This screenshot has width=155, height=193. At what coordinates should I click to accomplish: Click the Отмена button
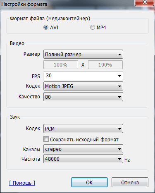click(130, 182)
